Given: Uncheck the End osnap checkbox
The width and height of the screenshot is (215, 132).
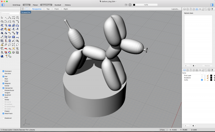Looking at the screenshot, I should tap(3, 76).
